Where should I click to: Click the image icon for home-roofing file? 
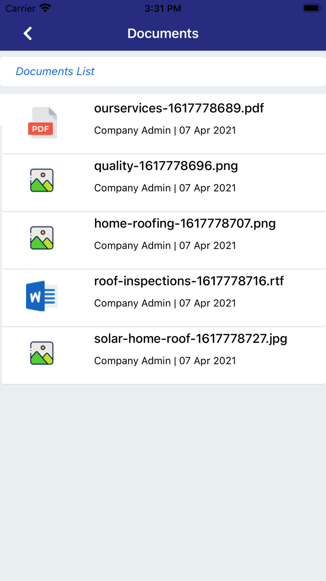click(x=41, y=238)
